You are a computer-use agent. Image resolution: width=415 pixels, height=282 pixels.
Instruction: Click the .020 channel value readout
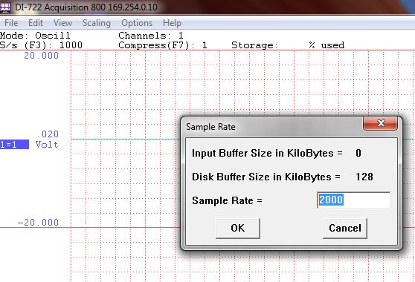[x=47, y=134]
